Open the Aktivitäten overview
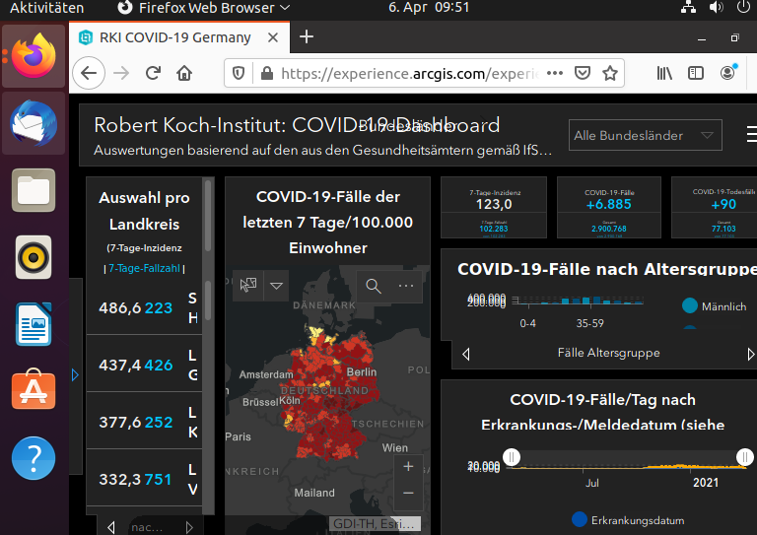757x535 pixels. click(x=46, y=8)
